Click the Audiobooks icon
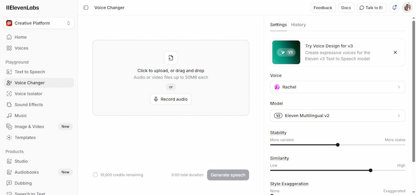The height and width of the screenshot is (195, 416). (9, 172)
